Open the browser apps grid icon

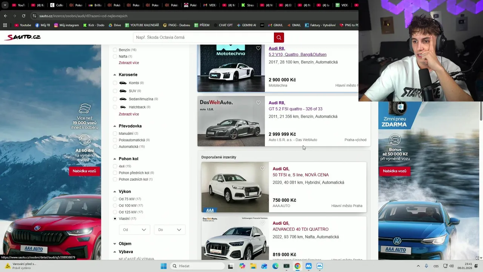pos(5,25)
